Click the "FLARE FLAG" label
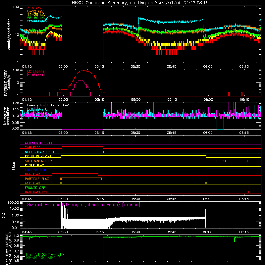Image resolution: width=265 pixels, height=265 pixels. [34, 165]
